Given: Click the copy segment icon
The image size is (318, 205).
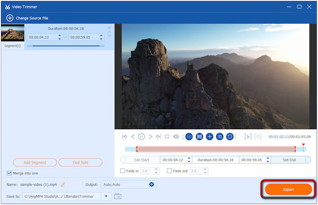Looking at the screenshot, I should [219, 137].
